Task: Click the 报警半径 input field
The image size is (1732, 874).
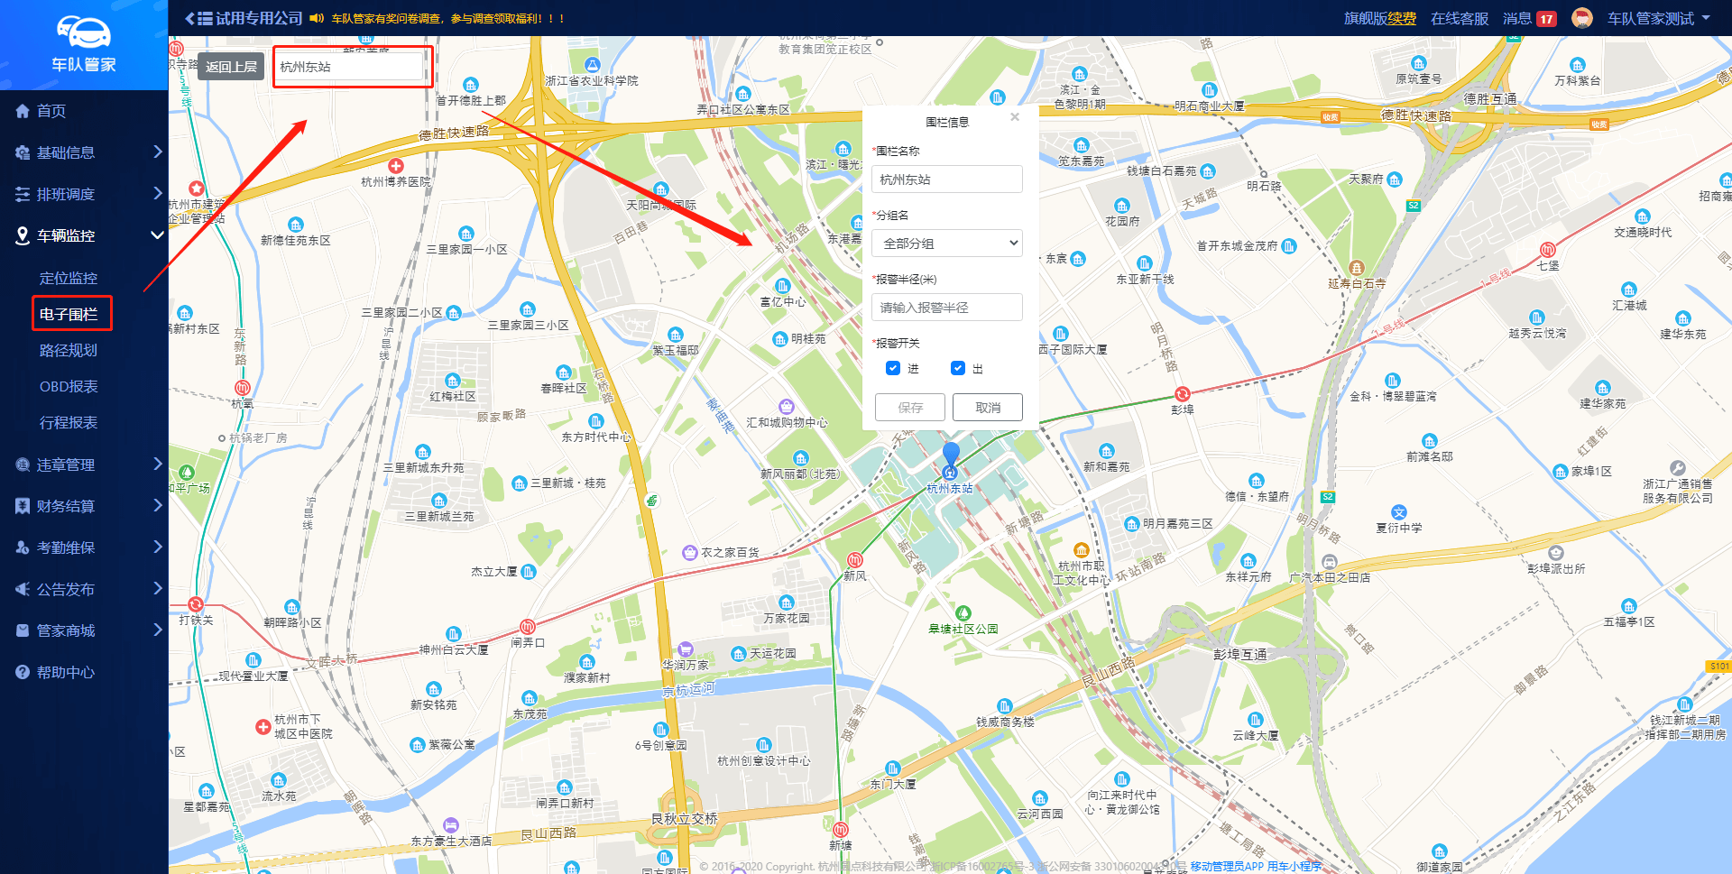Action: coord(947,308)
